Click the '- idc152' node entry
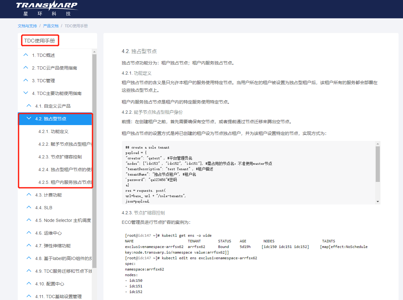The width and height of the screenshot is (403, 300). tap(134, 292)
